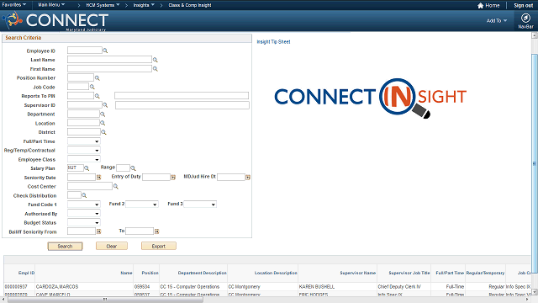Sort by Supervisor Job Title column header
Viewport: 538px width, 303px height.
pyautogui.click(x=409, y=273)
